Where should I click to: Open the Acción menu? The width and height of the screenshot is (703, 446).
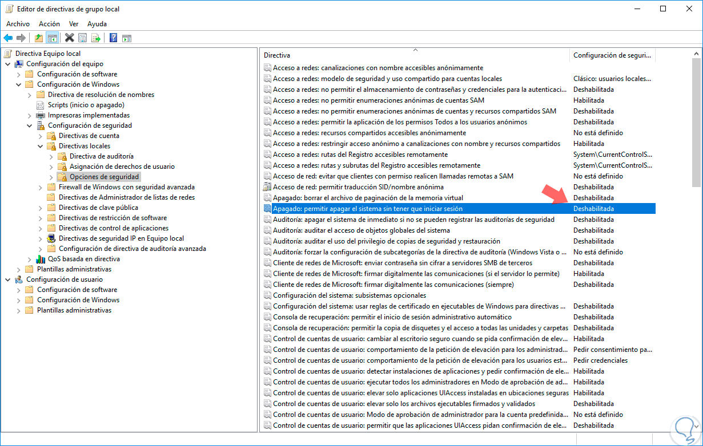tap(49, 24)
